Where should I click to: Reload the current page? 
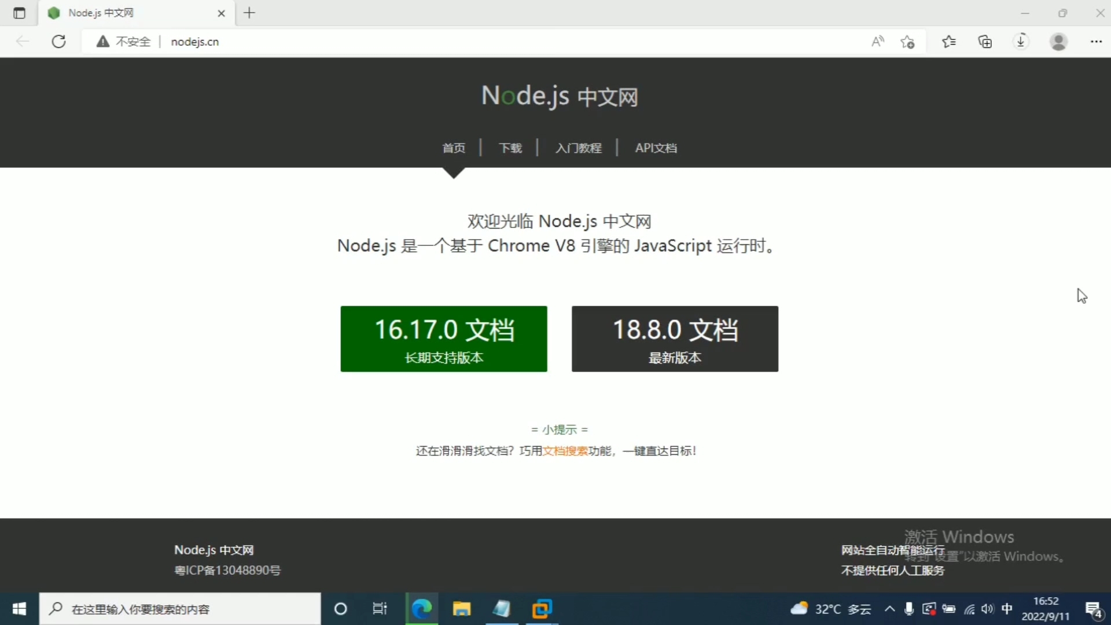tap(58, 41)
